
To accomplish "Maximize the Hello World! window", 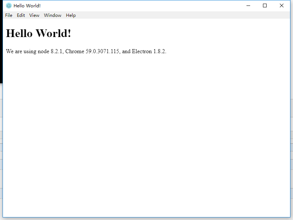I will (265, 5).
